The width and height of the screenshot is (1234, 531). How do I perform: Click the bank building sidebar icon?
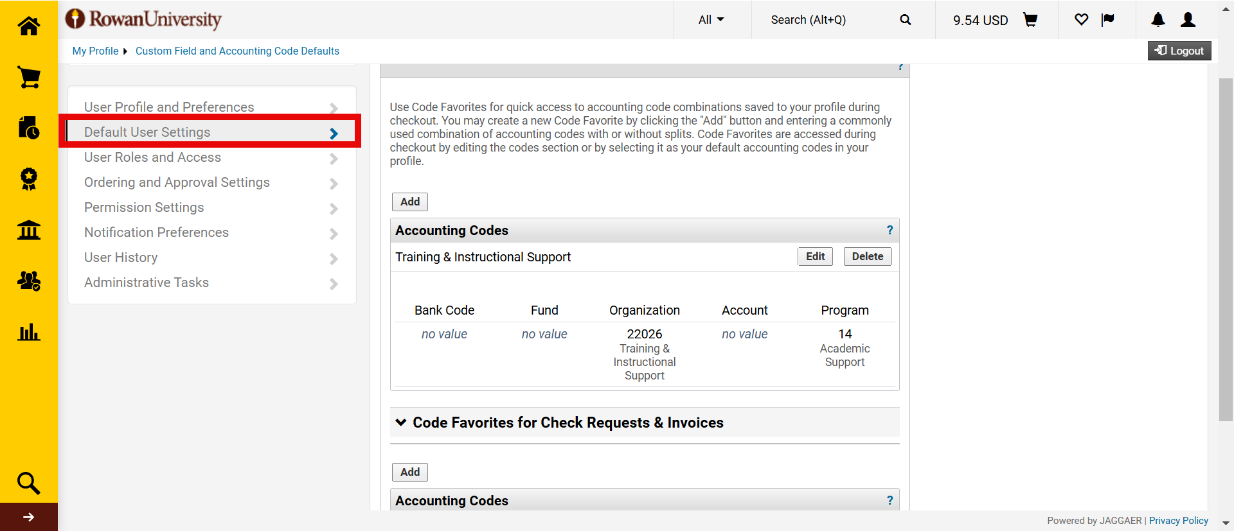29,229
